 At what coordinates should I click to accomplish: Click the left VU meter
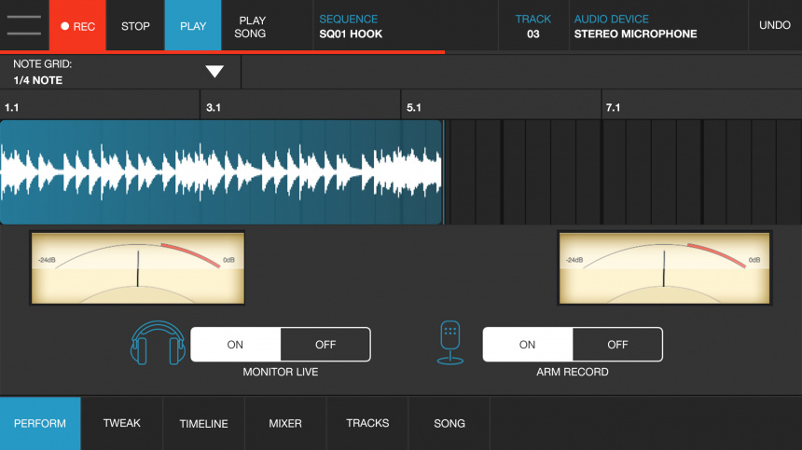pyautogui.click(x=138, y=268)
